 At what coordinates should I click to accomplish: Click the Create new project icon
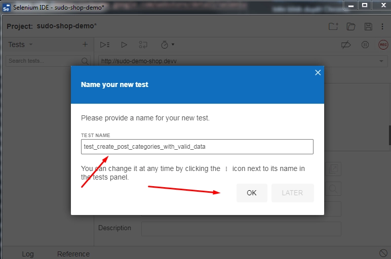pyautogui.click(x=333, y=26)
